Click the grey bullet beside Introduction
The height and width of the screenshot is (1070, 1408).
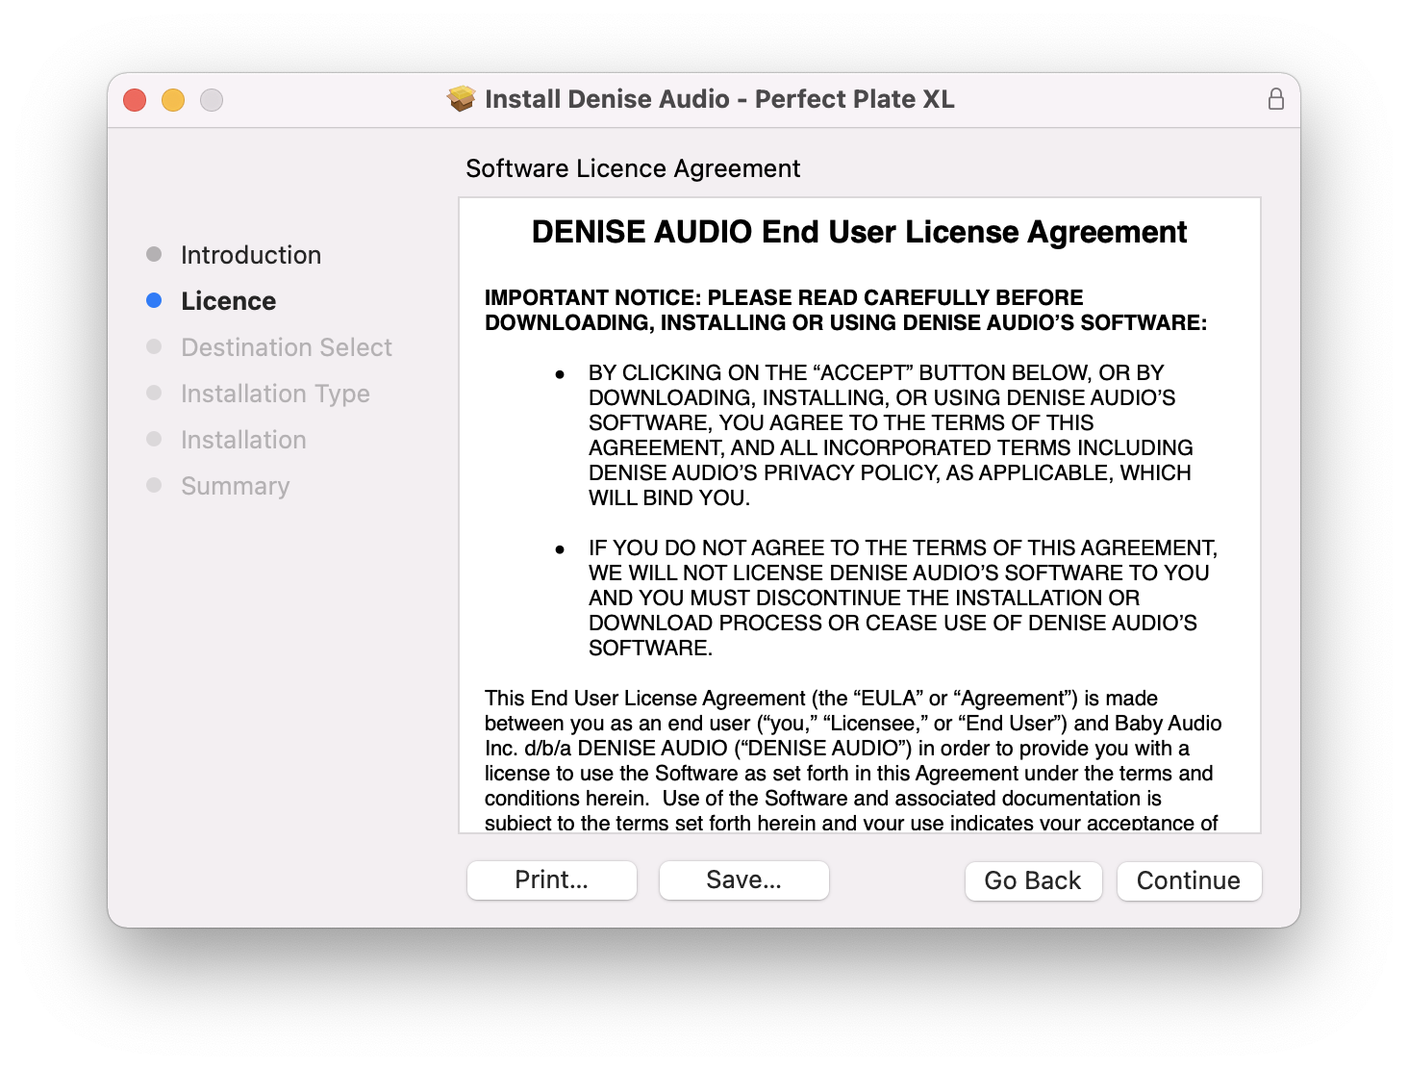pos(154,254)
